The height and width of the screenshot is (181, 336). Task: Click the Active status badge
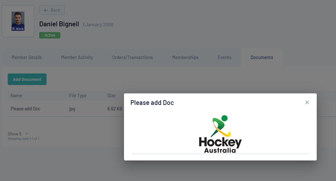coord(50,35)
